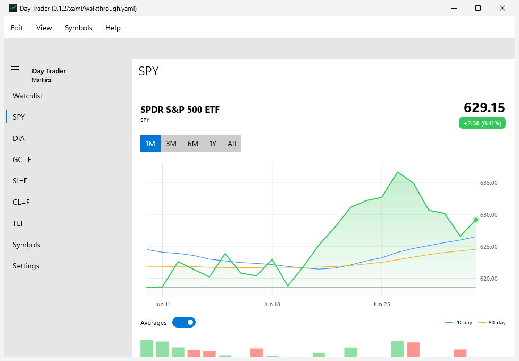Switch chart to 6M range
This screenshot has height=361, width=519.
193,144
